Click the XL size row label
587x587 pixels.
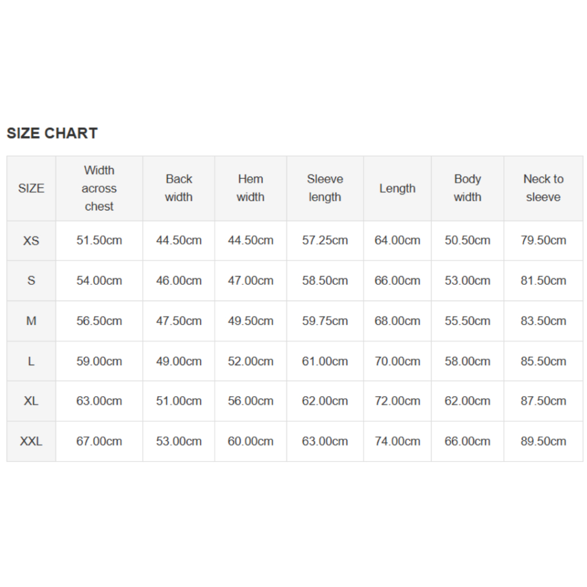31,401
